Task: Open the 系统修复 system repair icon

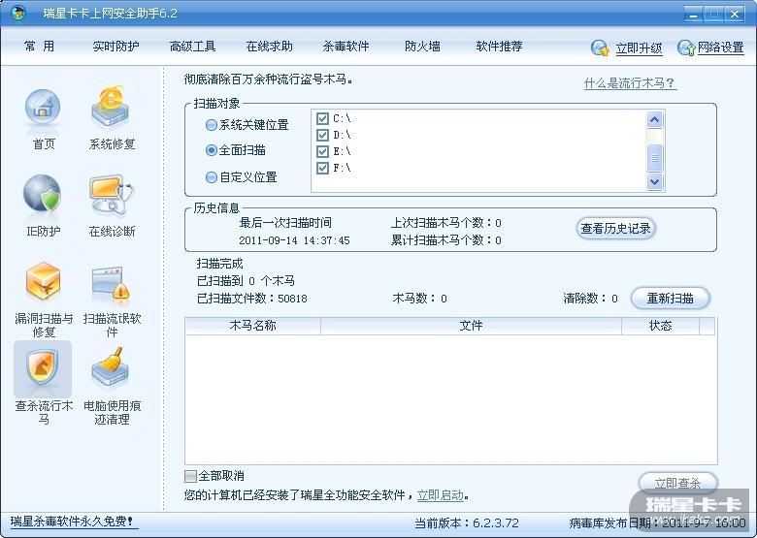Action: 111,108
